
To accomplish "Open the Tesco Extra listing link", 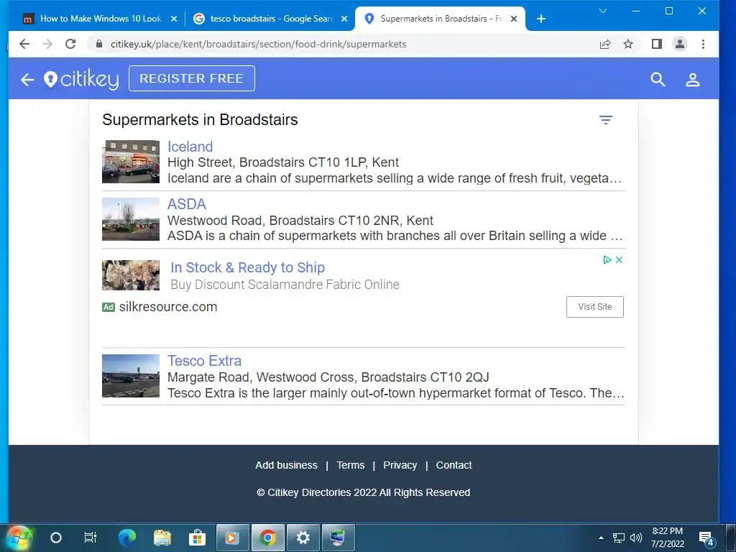I will point(205,361).
